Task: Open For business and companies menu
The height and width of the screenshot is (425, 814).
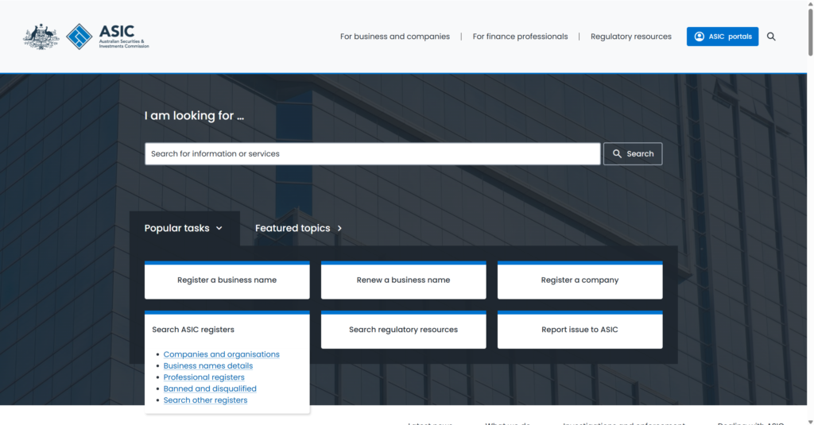Action: (x=394, y=37)
